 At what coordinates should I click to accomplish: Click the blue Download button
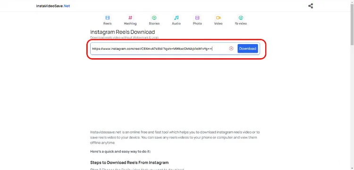coord(248,48)
